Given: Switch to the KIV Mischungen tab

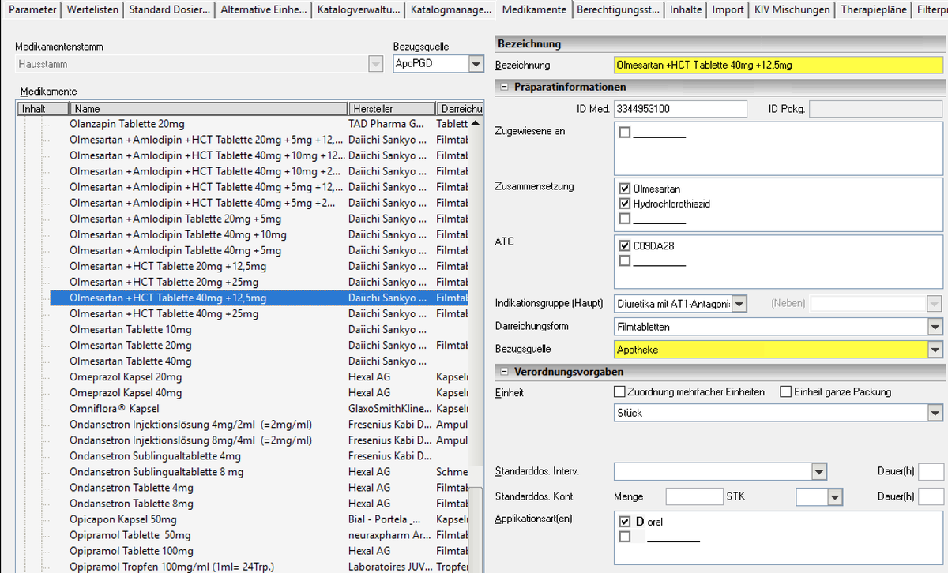Looking at the screenshot, I should tap(792, 9).
